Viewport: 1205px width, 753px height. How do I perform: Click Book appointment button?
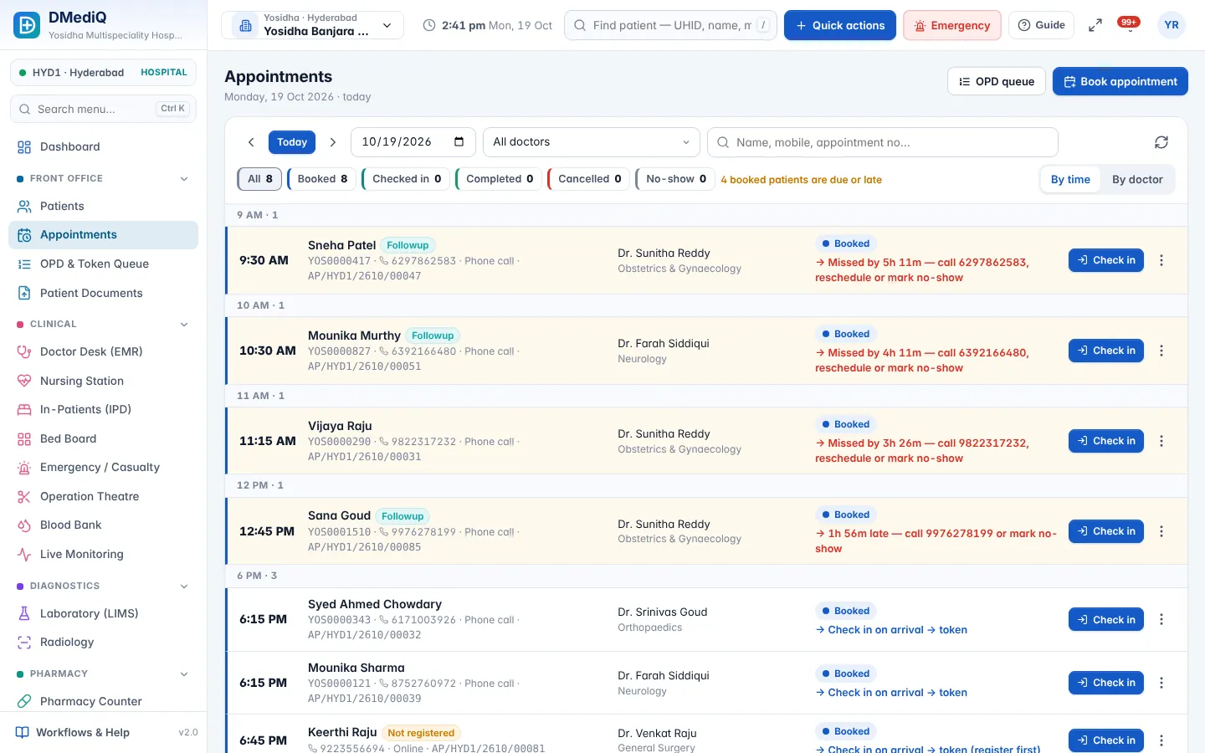1120,81
